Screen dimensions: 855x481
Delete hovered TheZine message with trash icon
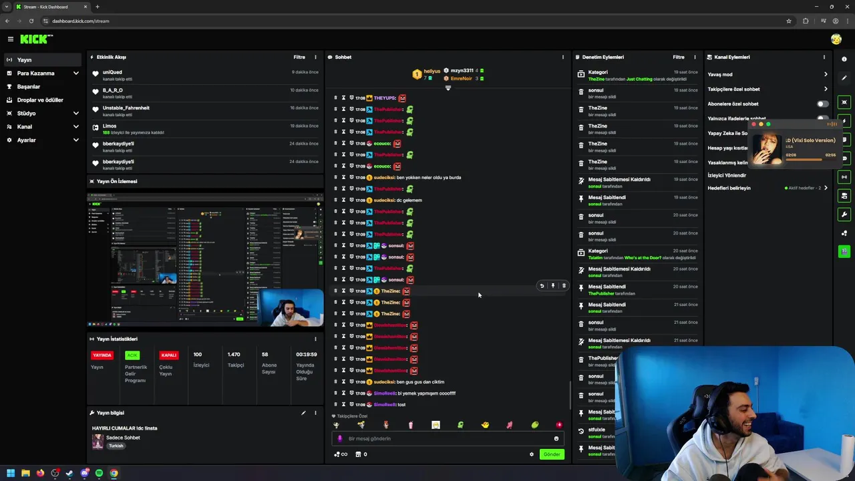564,286
